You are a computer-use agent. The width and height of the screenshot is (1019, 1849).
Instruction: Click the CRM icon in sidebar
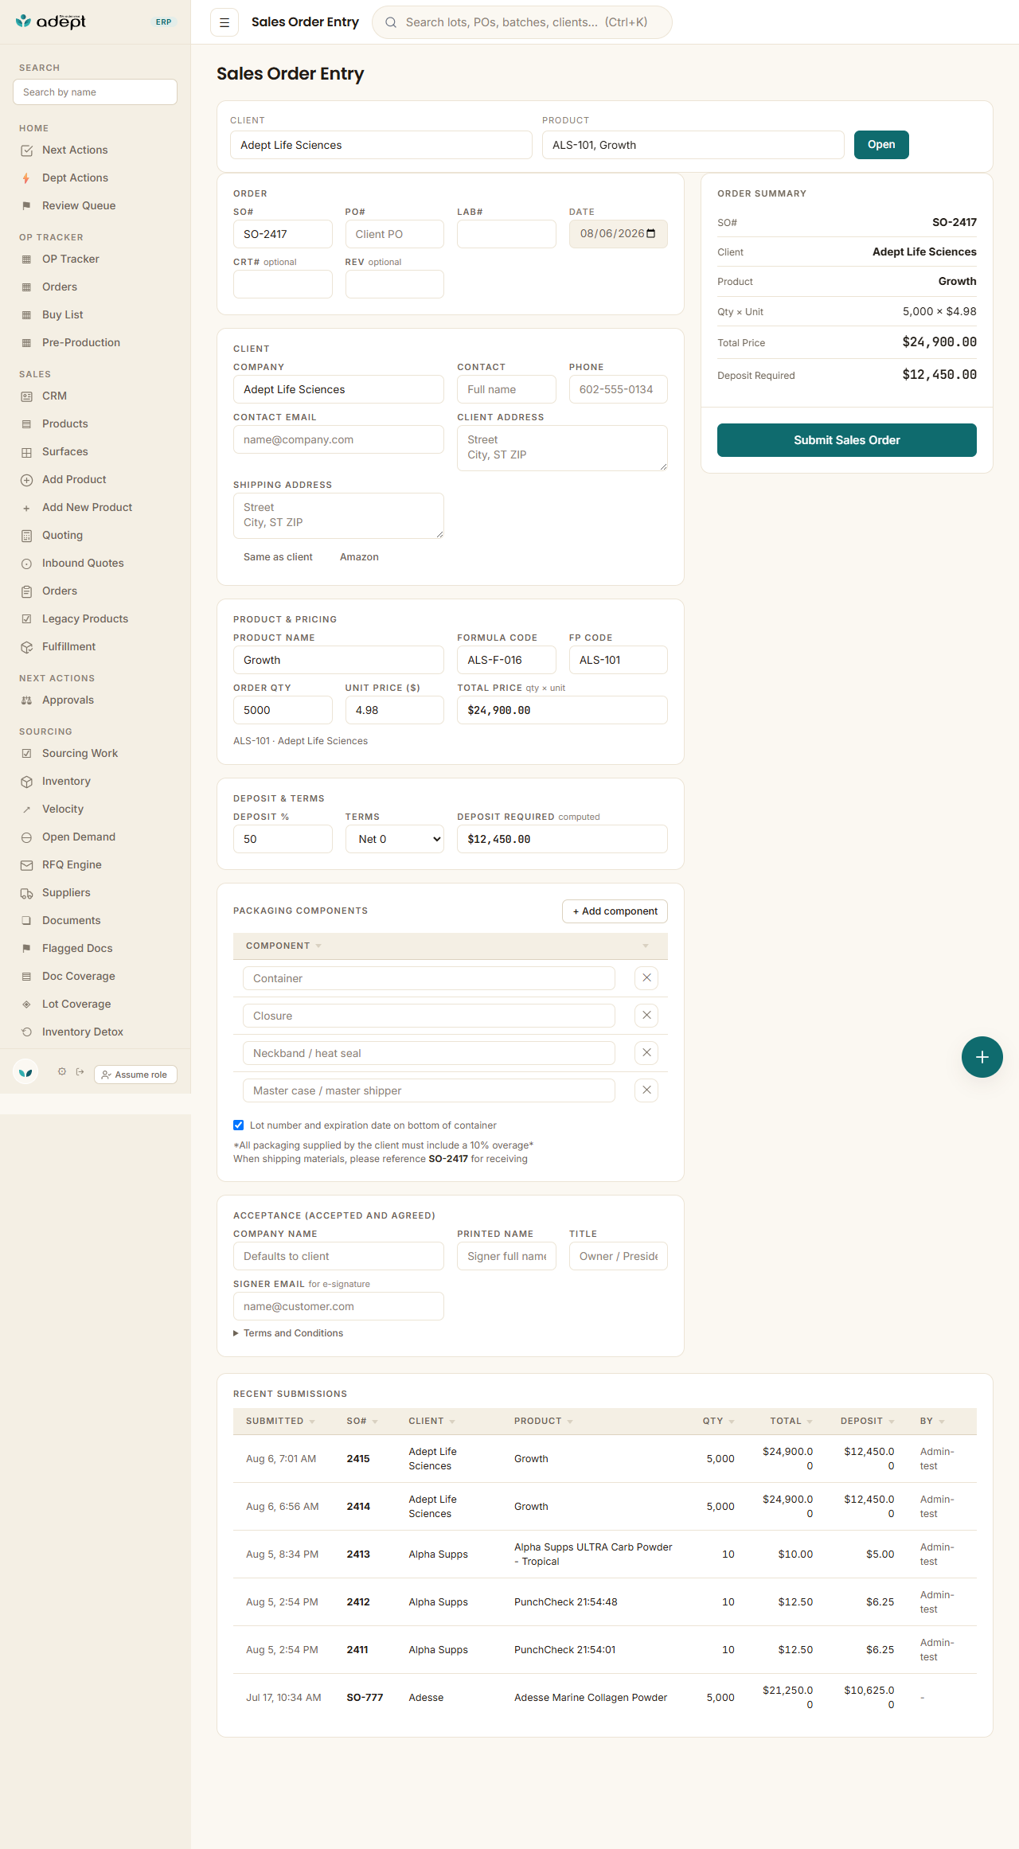[26, 396]
